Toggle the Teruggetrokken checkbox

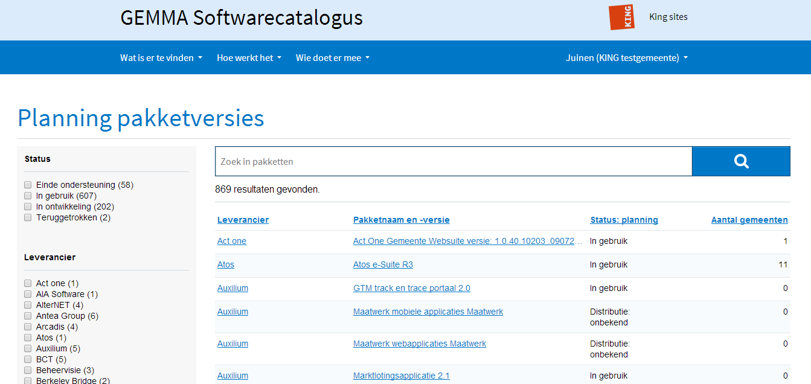coord(28,217)
